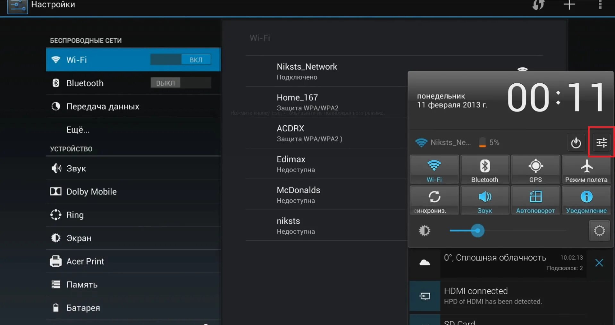Click the data usage icon
Screen dimensions: 615x325
tap(56, 106)
